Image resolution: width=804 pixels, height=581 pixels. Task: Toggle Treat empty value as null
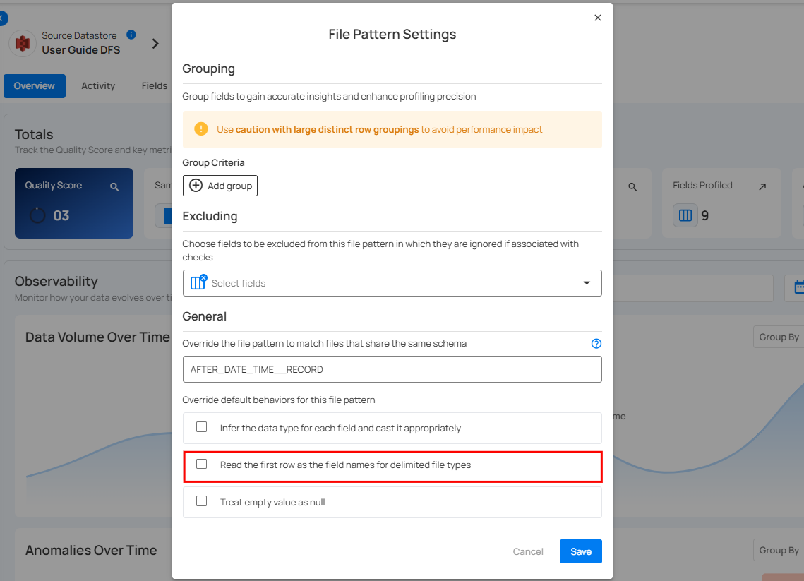tap(202, 501)
